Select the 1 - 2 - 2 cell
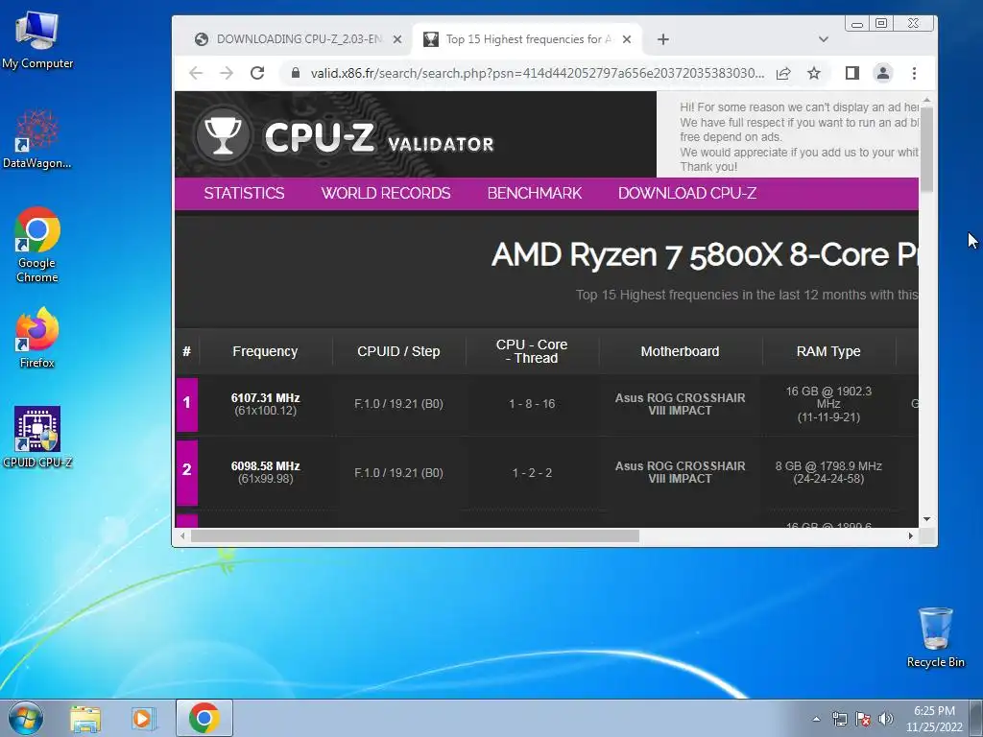 (x=532, y=472)
